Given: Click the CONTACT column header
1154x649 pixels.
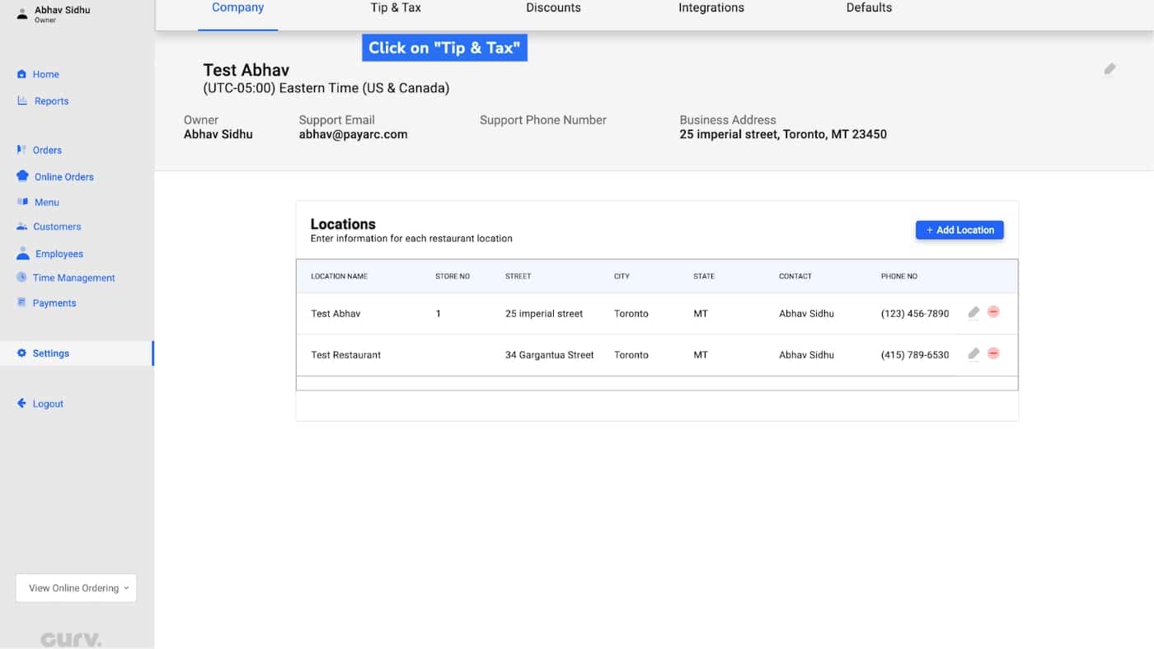Looking at the screenshot, I should click(x=795, y=277).
